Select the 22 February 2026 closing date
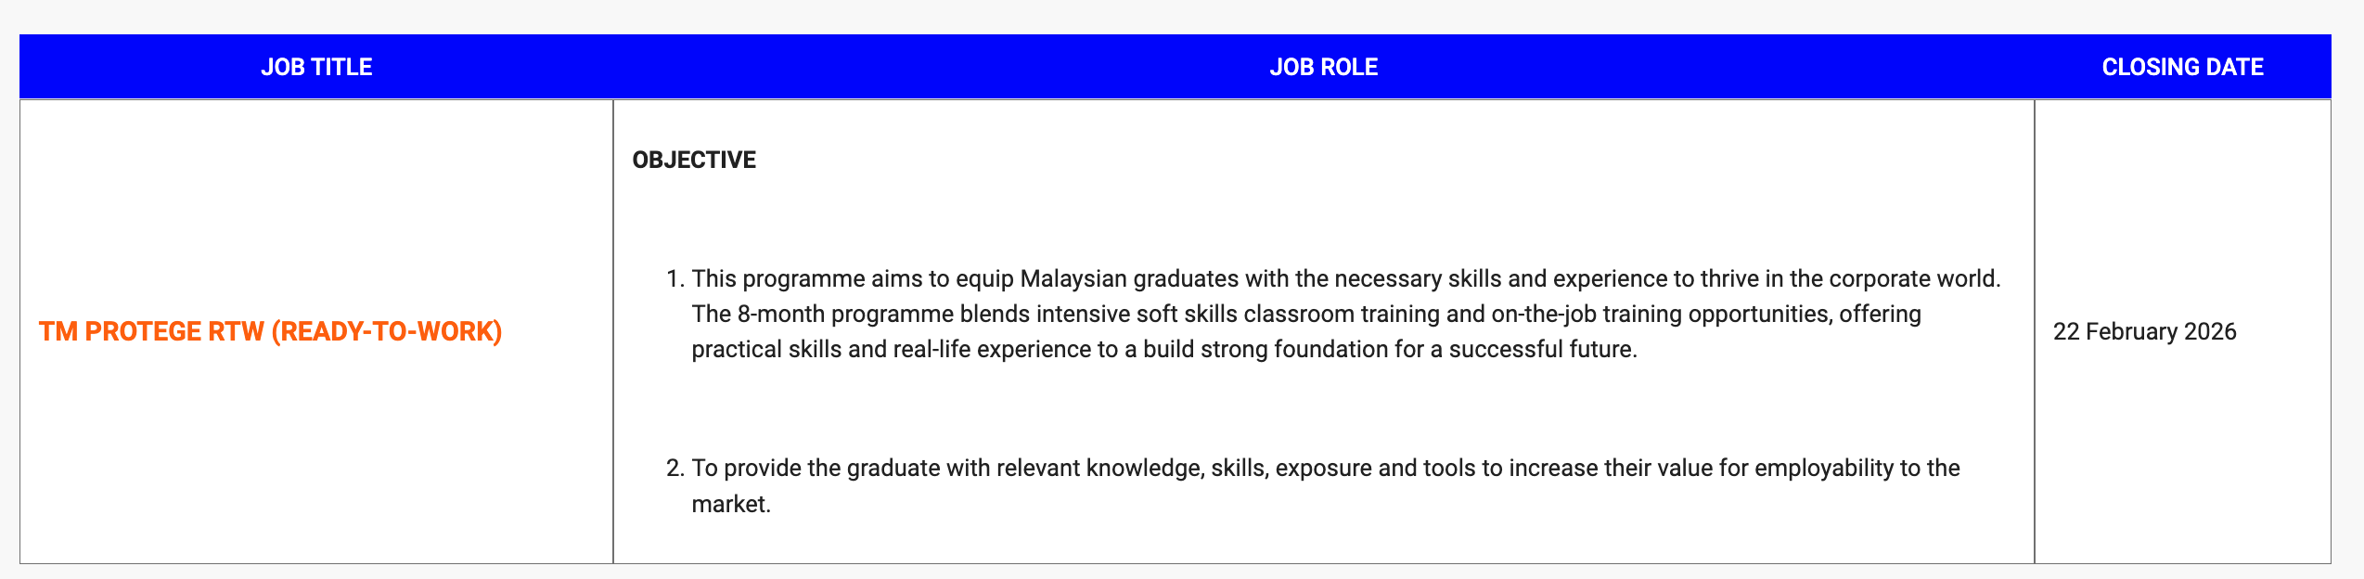 (x=2144, y=331)
